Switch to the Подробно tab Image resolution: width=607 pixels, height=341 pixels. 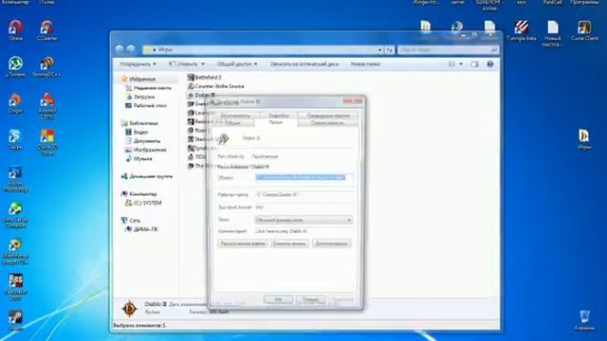tap(278, 116)
